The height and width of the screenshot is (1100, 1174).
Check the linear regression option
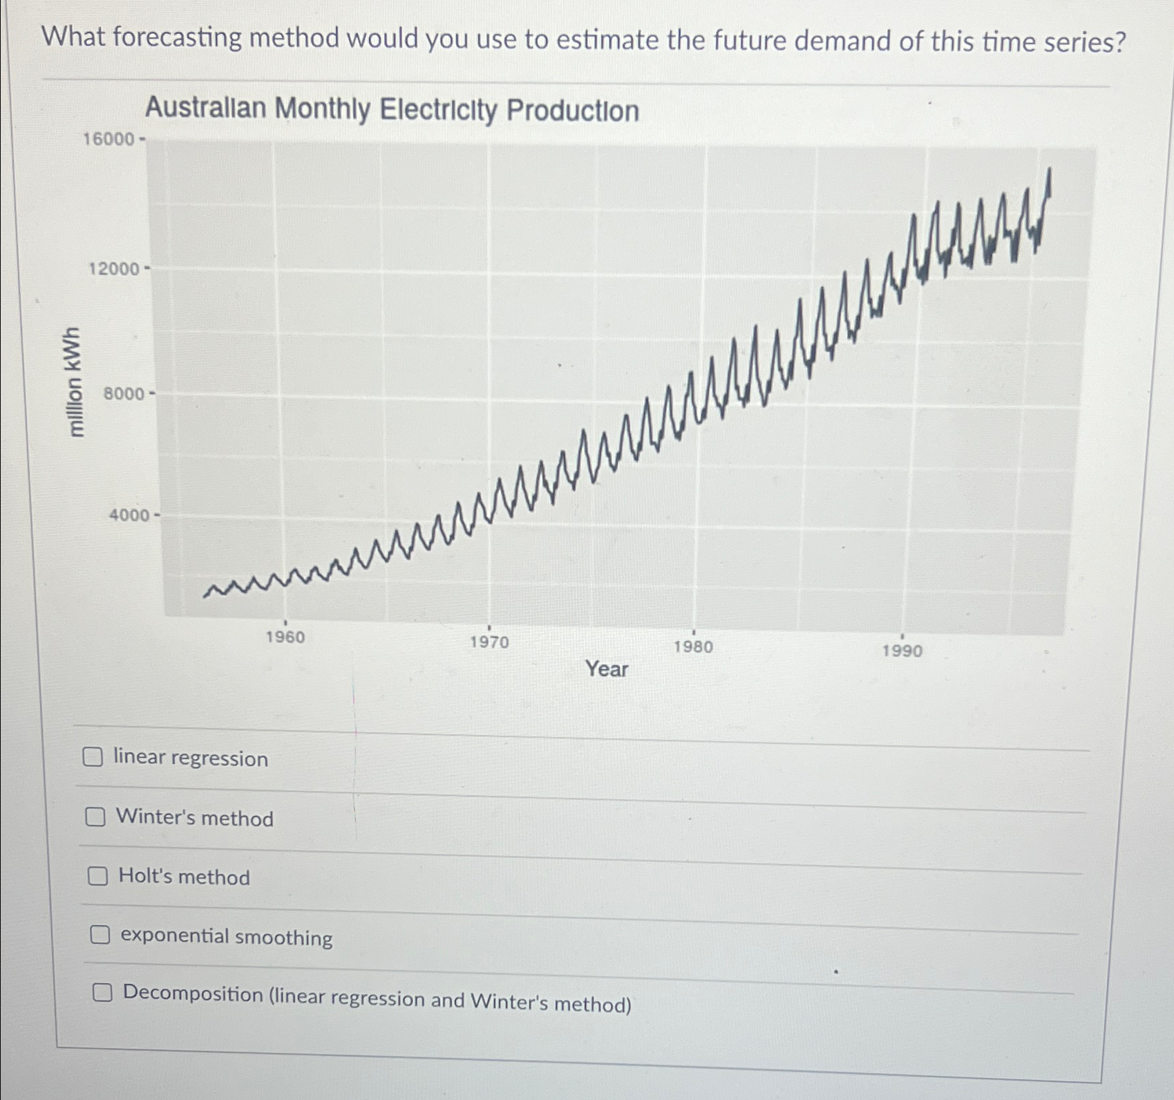click(94, 758)
